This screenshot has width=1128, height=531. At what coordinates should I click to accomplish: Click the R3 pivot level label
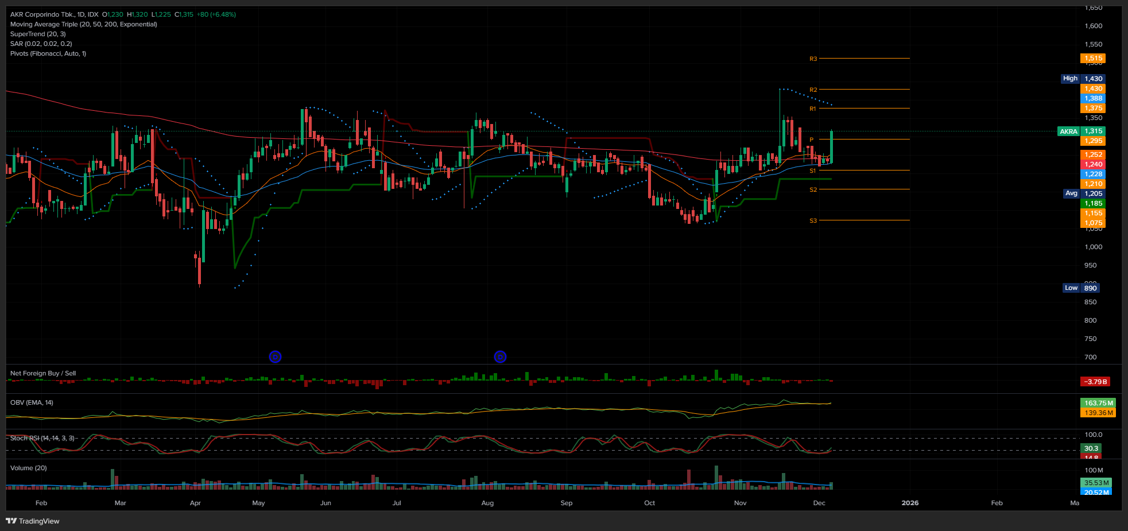coord(813,59)
